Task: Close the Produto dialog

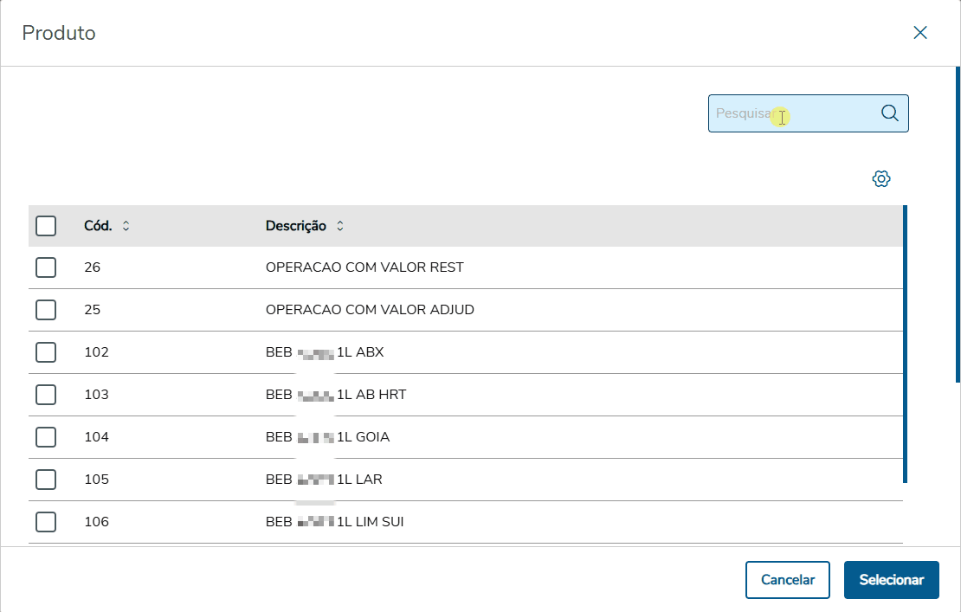Action: coord(920,33)
